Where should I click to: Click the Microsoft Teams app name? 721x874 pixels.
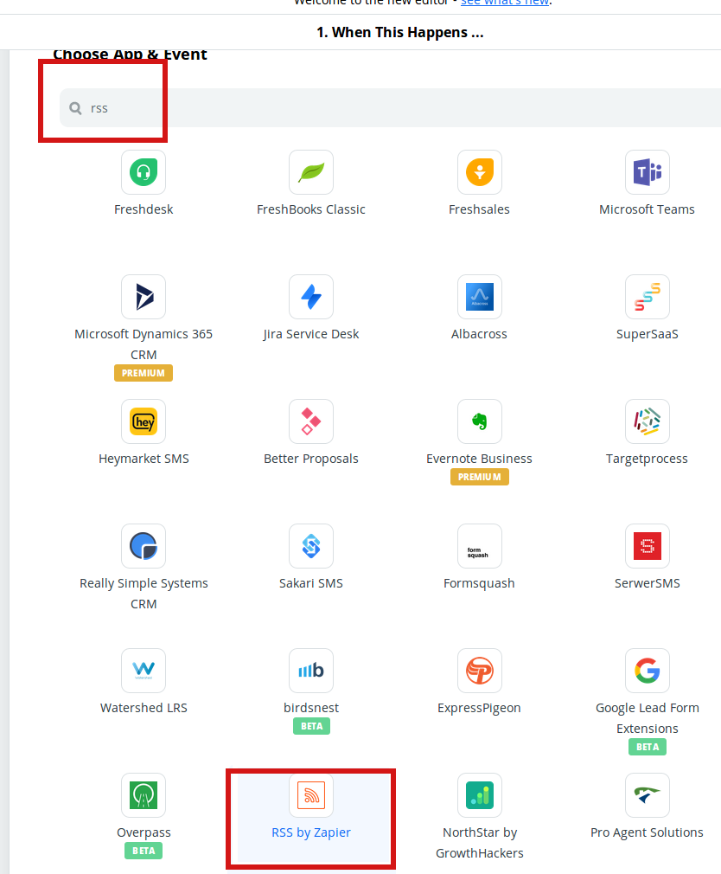647,209
